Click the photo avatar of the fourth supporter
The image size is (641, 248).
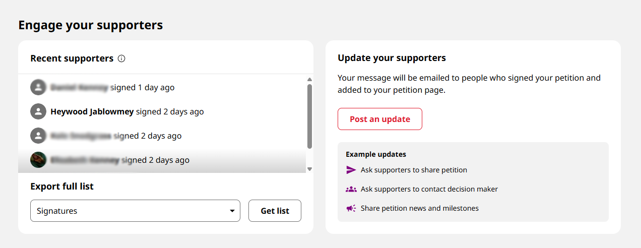click(x=38, y=160)
